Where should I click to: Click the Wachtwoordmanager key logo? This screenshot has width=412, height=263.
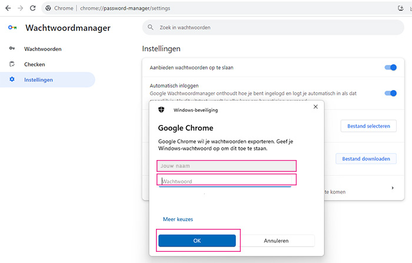12,27
